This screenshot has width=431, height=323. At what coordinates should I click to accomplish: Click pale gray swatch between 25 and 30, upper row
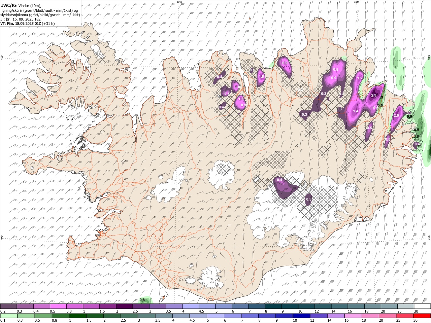coord(405,307)
